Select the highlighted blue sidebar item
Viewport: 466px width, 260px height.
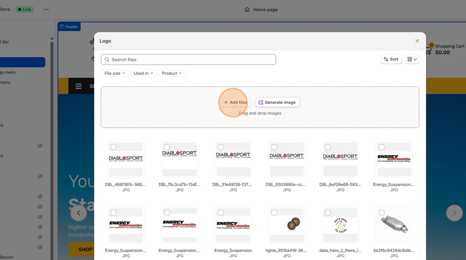point(22,62)
